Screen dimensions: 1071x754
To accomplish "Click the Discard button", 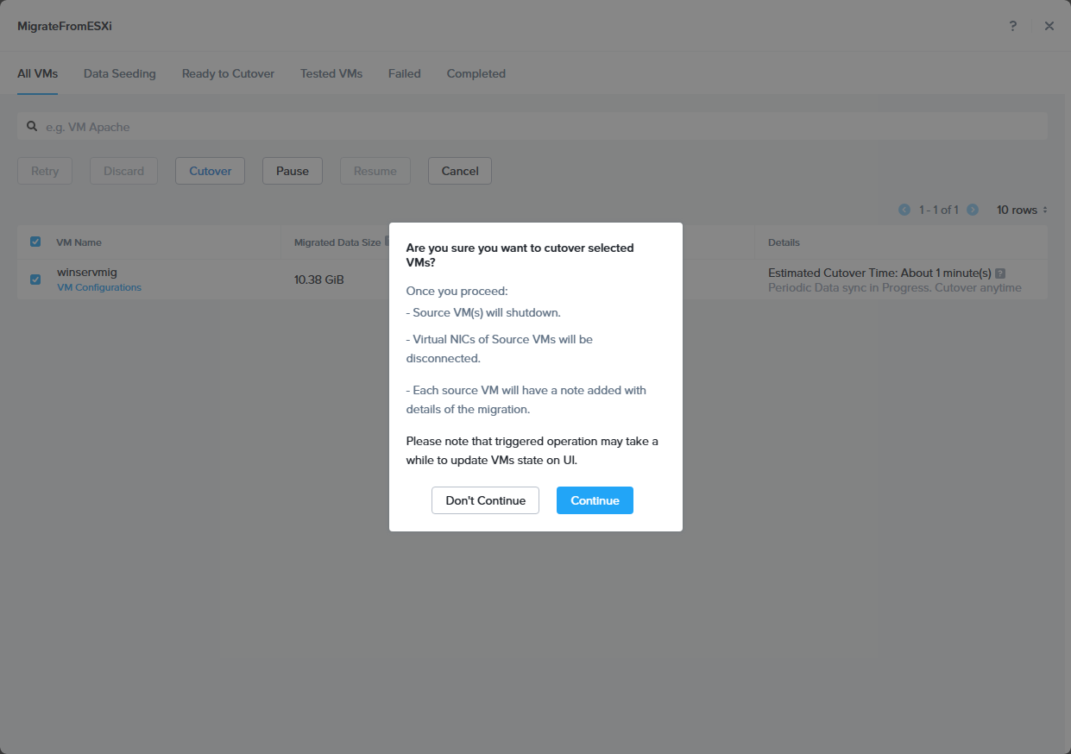I will pyautogui.click(x=123, y=171).
